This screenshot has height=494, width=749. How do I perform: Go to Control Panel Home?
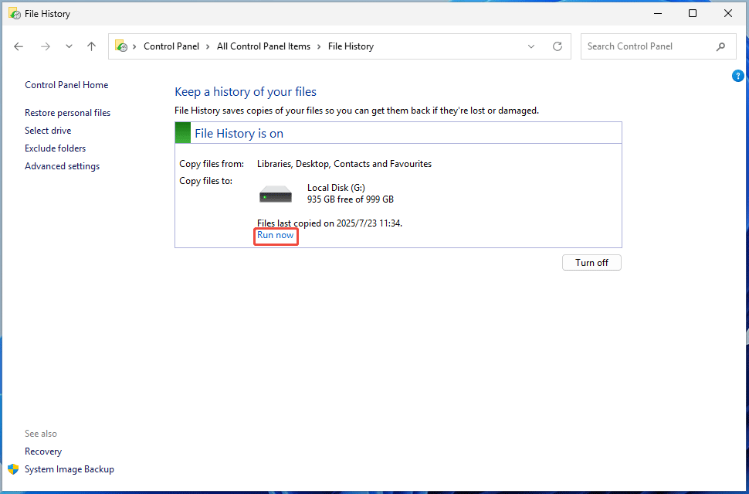coord(66,84)
